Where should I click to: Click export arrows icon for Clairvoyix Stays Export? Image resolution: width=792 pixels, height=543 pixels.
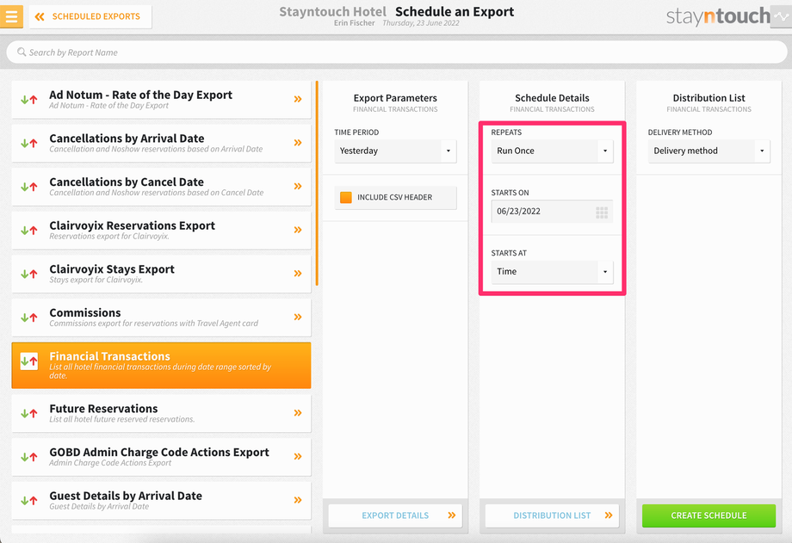tap(28, 274)
